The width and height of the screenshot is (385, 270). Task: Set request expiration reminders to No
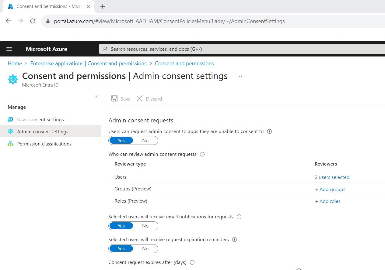click(x=145, y=248)
